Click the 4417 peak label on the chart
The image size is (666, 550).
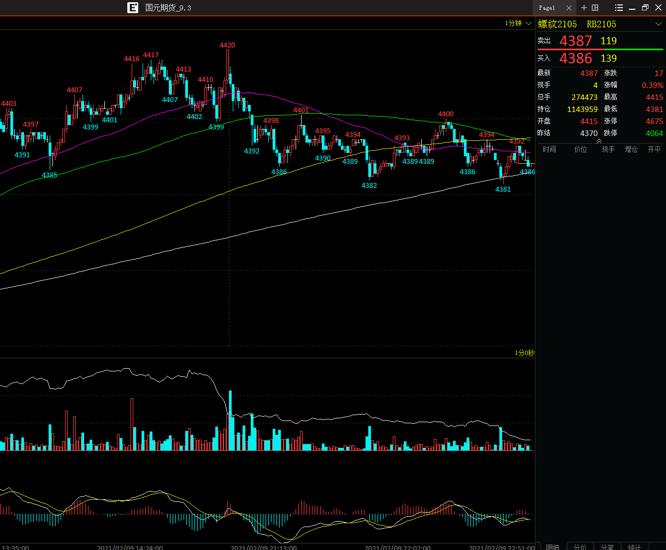pos(151,55)
